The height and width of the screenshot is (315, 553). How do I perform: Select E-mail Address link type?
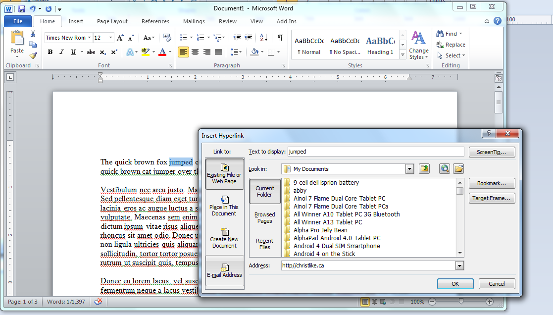click(x=225, y=270)
